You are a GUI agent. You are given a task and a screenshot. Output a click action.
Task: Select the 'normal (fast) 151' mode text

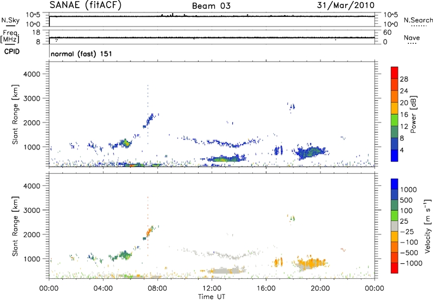pyautogui.click(x=82, y=54)
